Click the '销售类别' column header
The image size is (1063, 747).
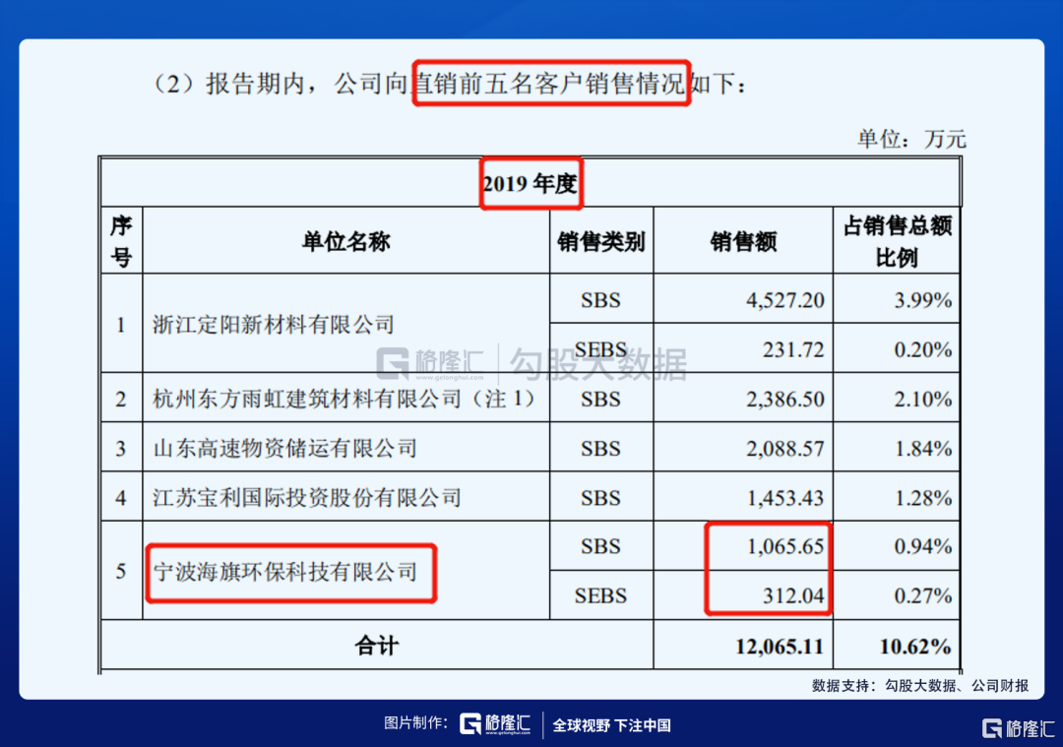point(601,241)
